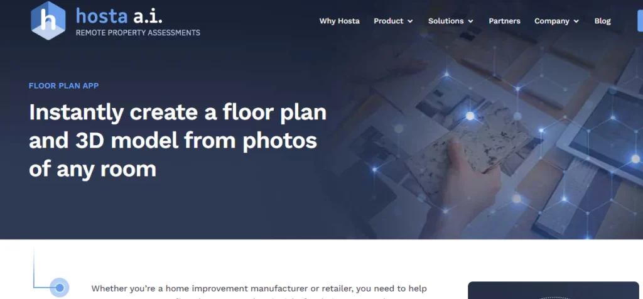Click the Remote Property Assessments tagline

[x=138, y=33]
